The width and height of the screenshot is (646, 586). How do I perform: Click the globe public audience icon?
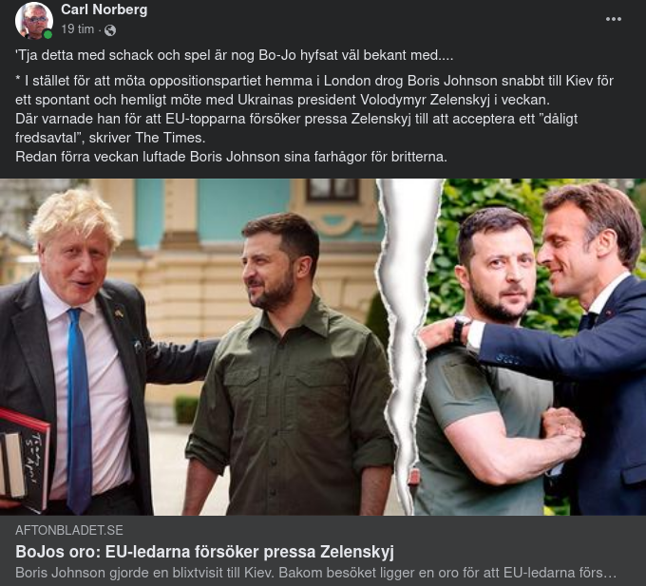(x=110, y=30)
